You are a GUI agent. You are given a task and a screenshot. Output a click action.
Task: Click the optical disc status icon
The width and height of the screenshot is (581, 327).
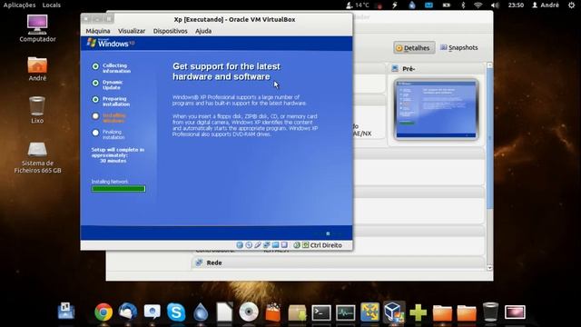[x=249, y=245]
